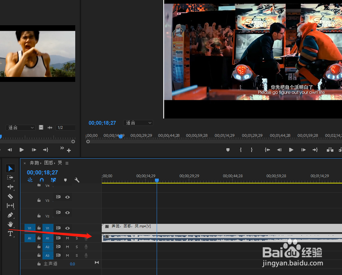Lock the V1 track

click(x=39, y=228)
